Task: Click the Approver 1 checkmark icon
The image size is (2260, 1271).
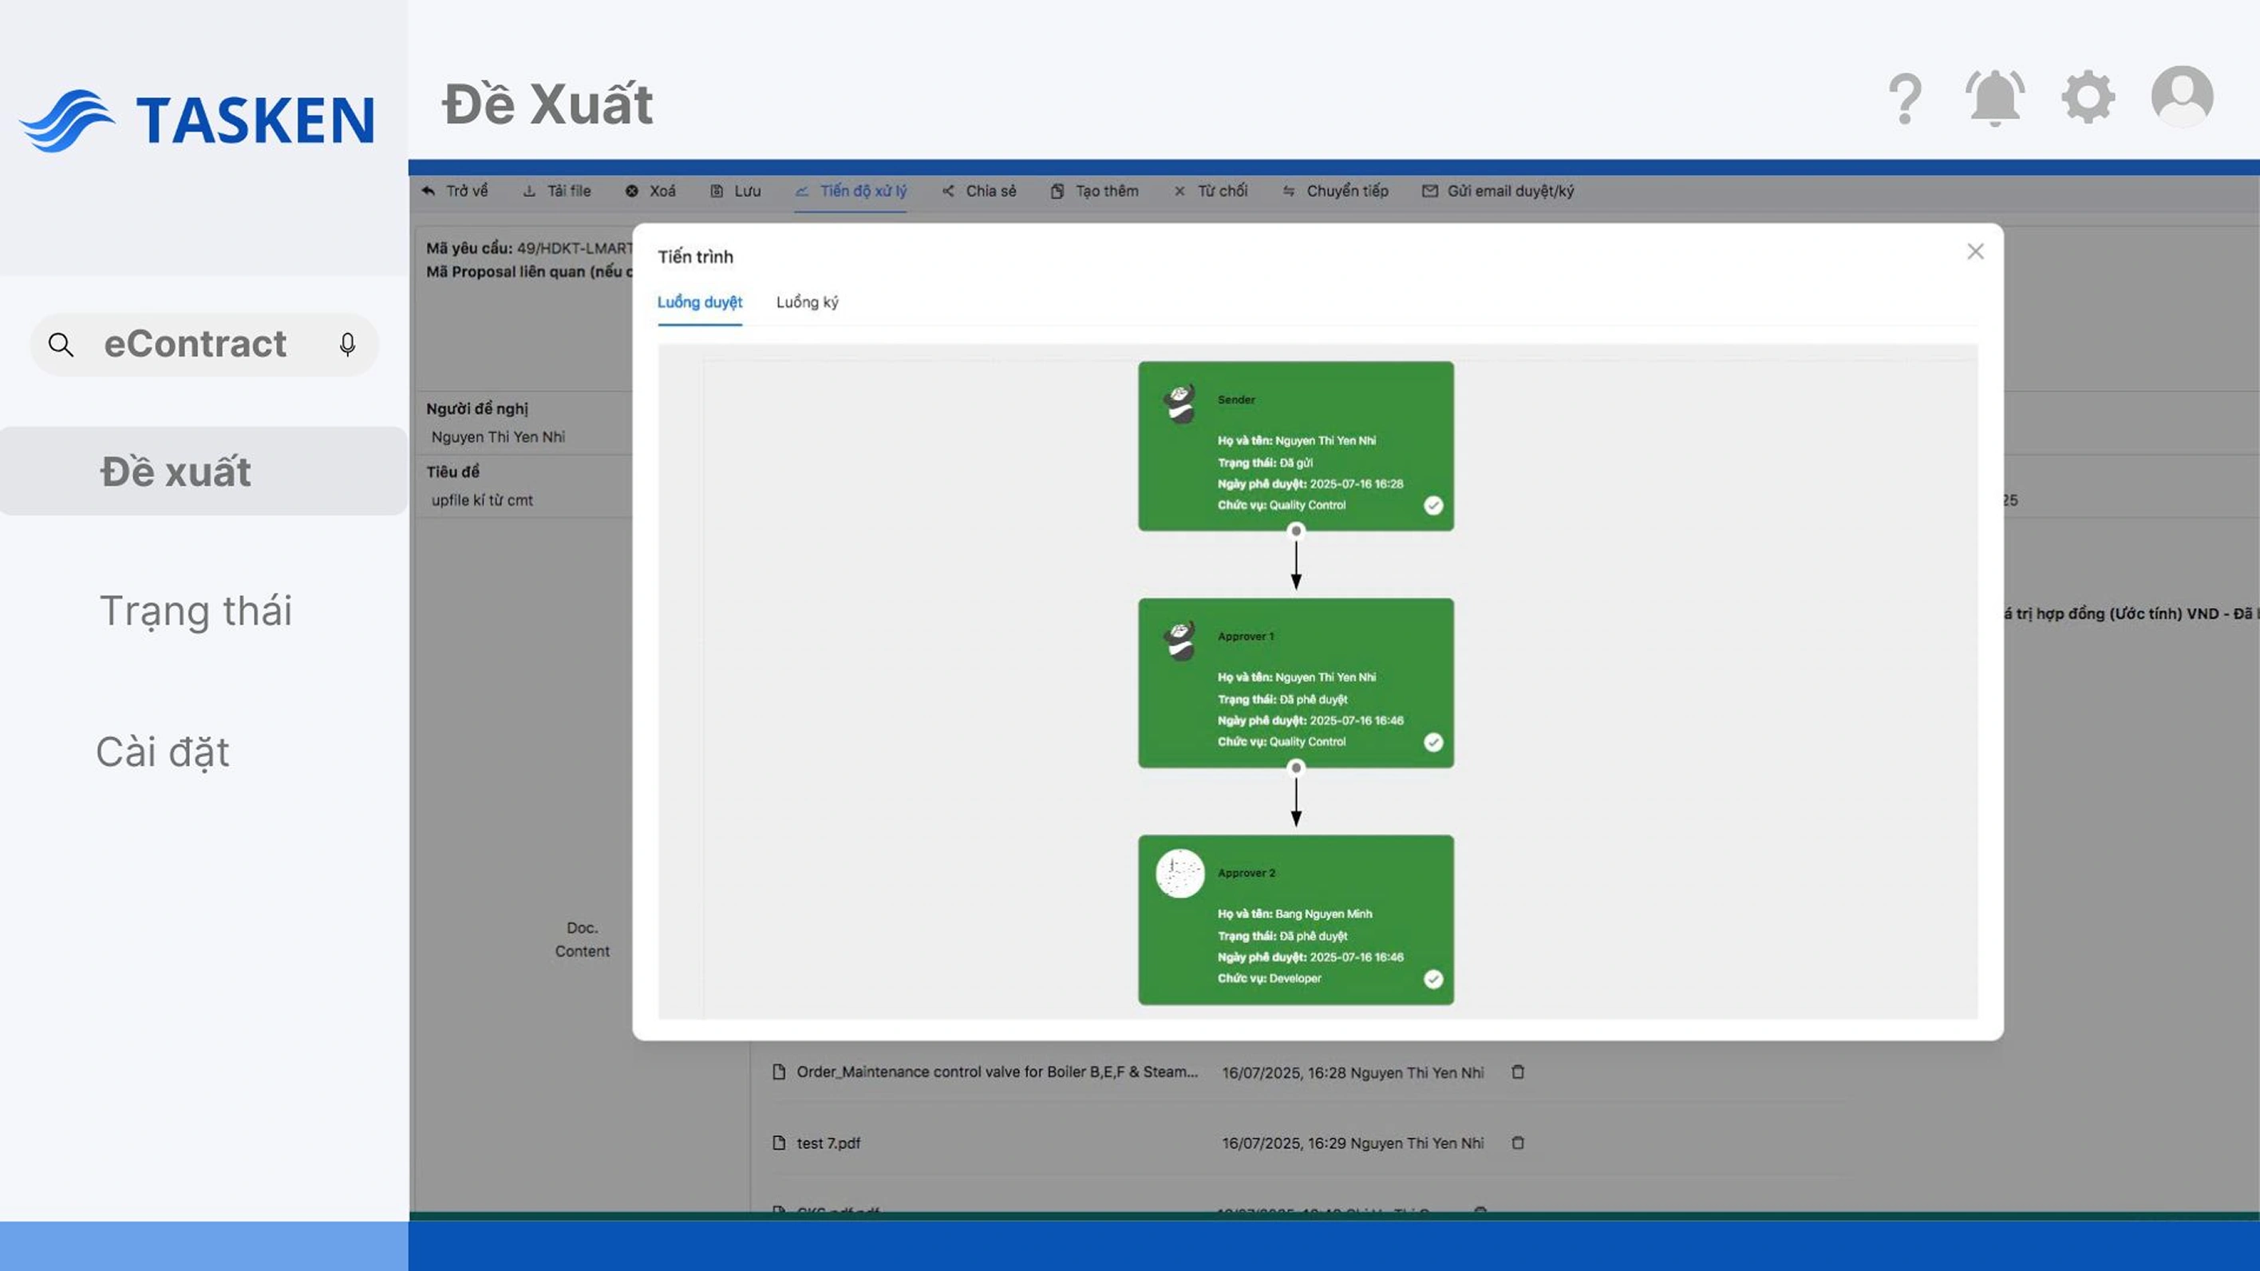Action: [x=1432, y=742]
